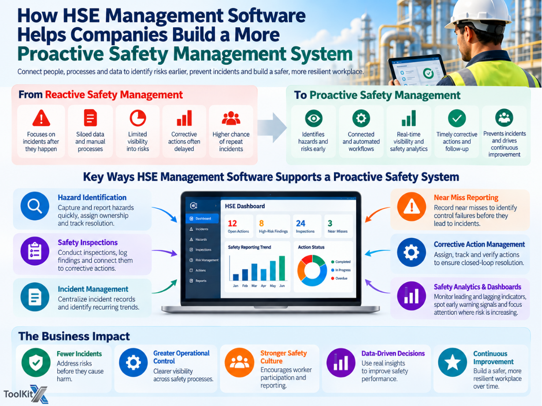Click the blue magnifier icon for Hazard Identification
The height and width of the screenshot is (406, 542).
tap(35, 206)
